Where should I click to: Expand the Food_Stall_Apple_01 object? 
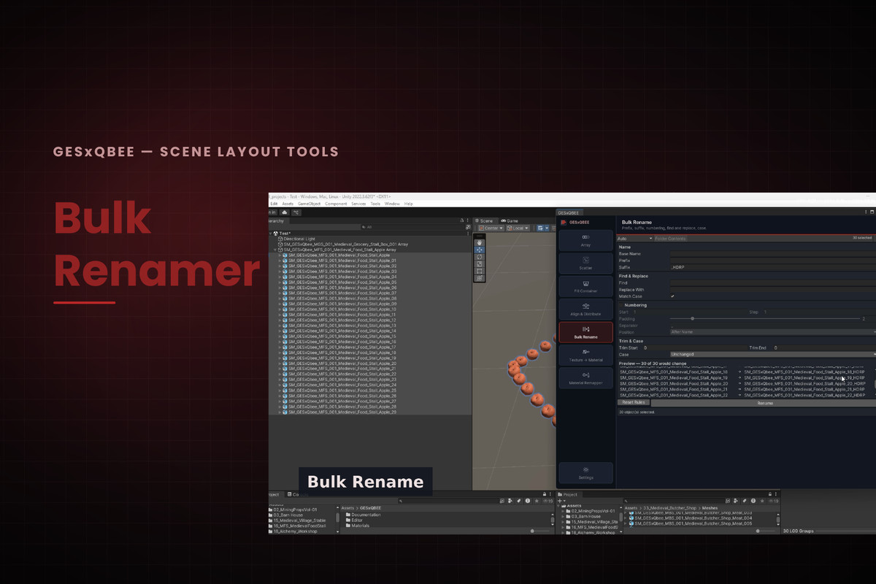[x=280, y=261]
